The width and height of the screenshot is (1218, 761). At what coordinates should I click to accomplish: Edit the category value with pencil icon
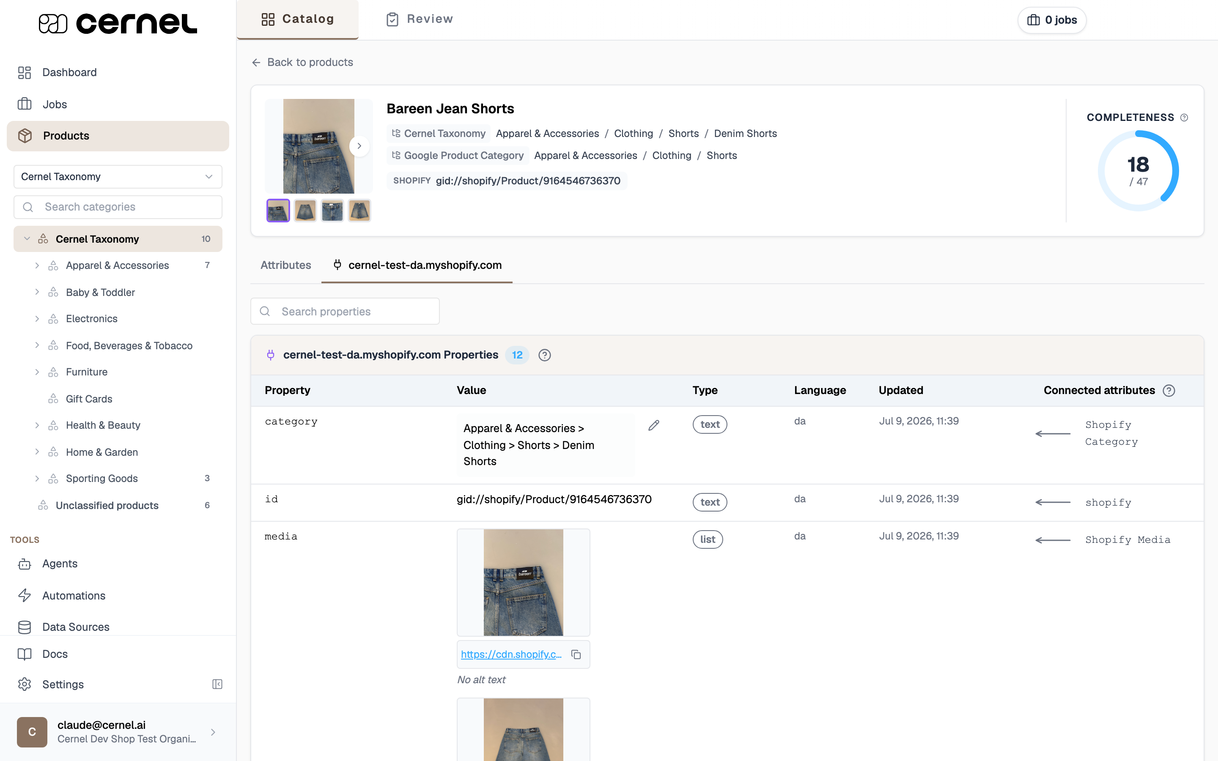point(654,426)
